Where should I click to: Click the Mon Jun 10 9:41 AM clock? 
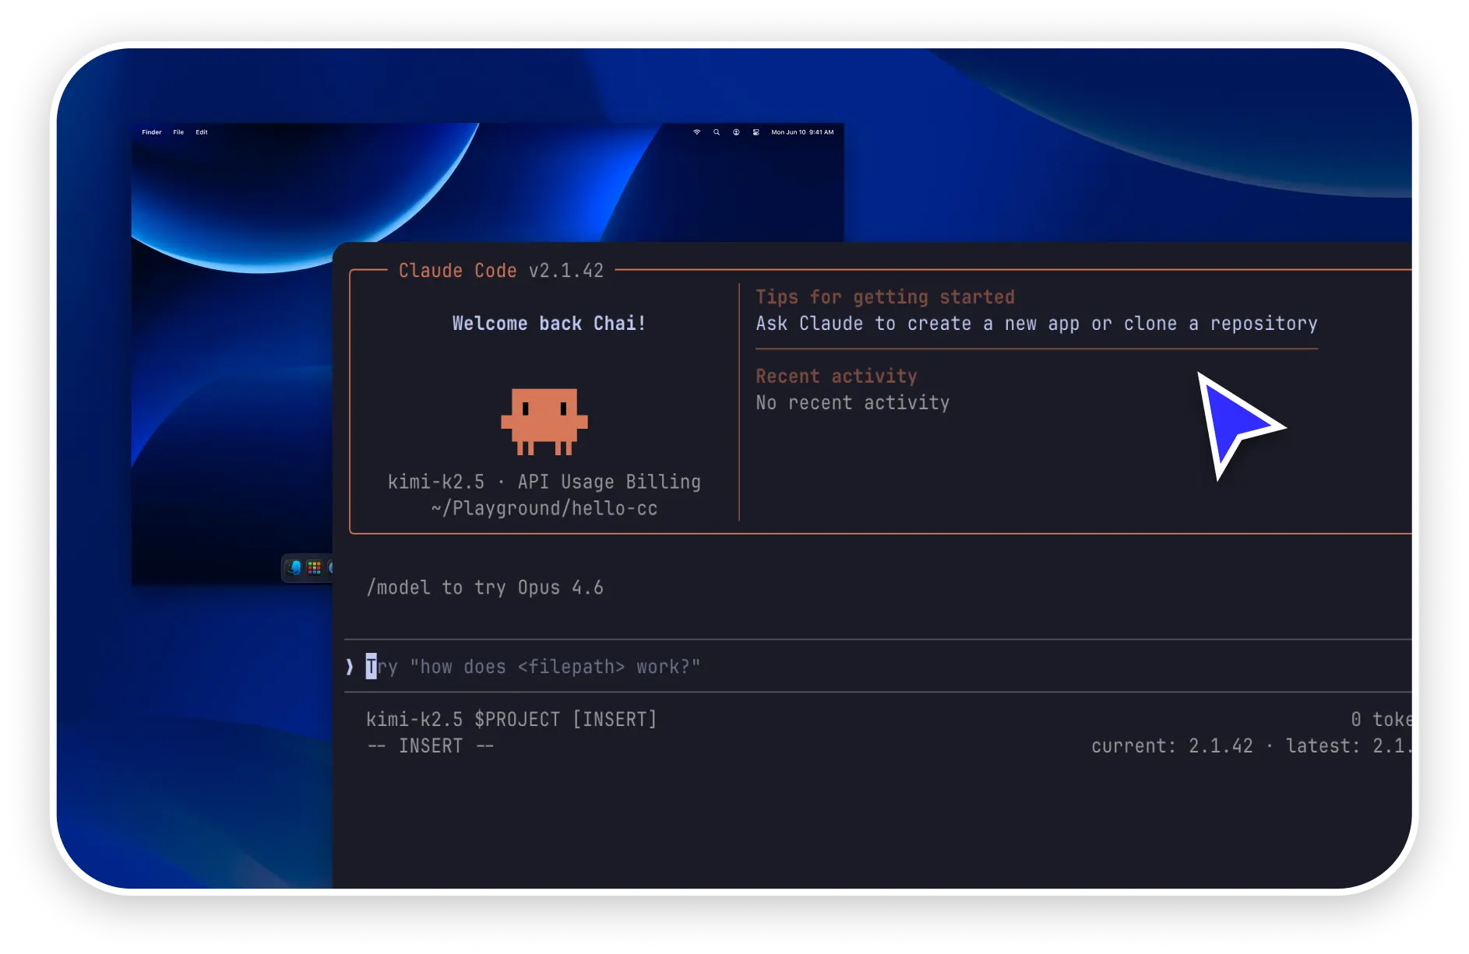tap(802, 132)
